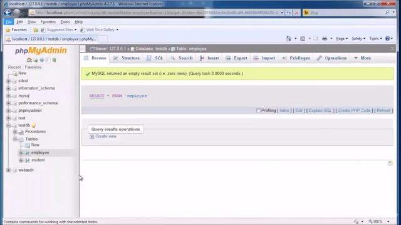Open the View menu
The width and height of the screenshot is (401, 225).
pos(32,22)
